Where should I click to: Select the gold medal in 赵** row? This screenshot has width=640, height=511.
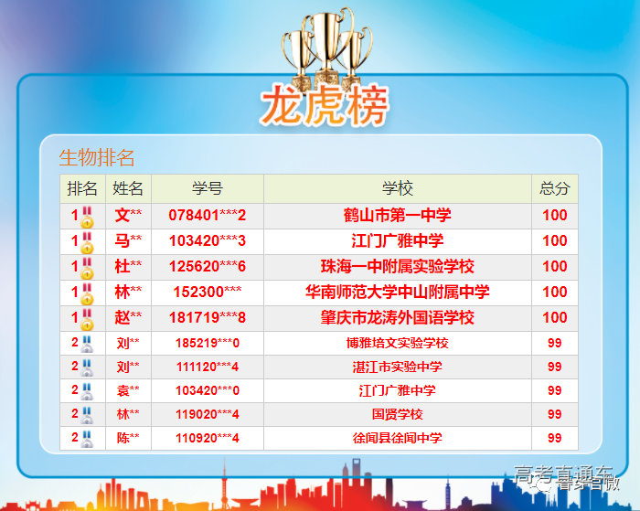coord(87,319)
